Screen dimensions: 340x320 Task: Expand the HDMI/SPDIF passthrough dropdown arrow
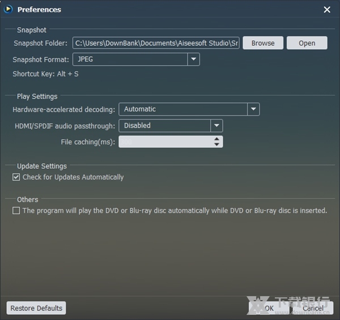tap(216, 126)
